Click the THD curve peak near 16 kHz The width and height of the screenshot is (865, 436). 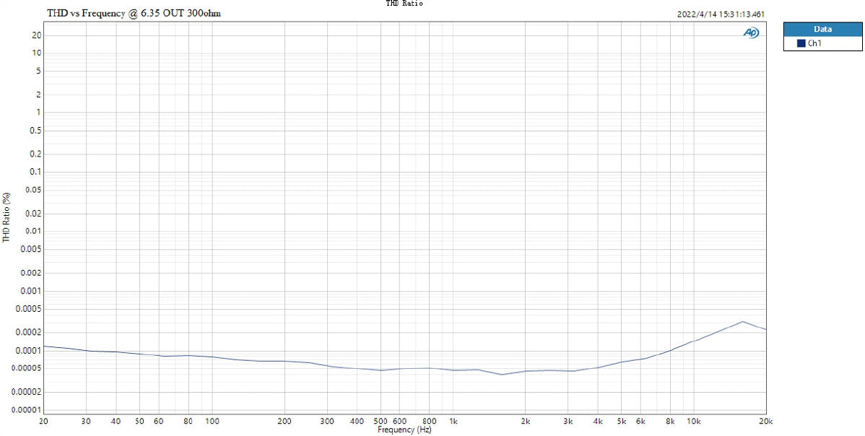point(742,321)
